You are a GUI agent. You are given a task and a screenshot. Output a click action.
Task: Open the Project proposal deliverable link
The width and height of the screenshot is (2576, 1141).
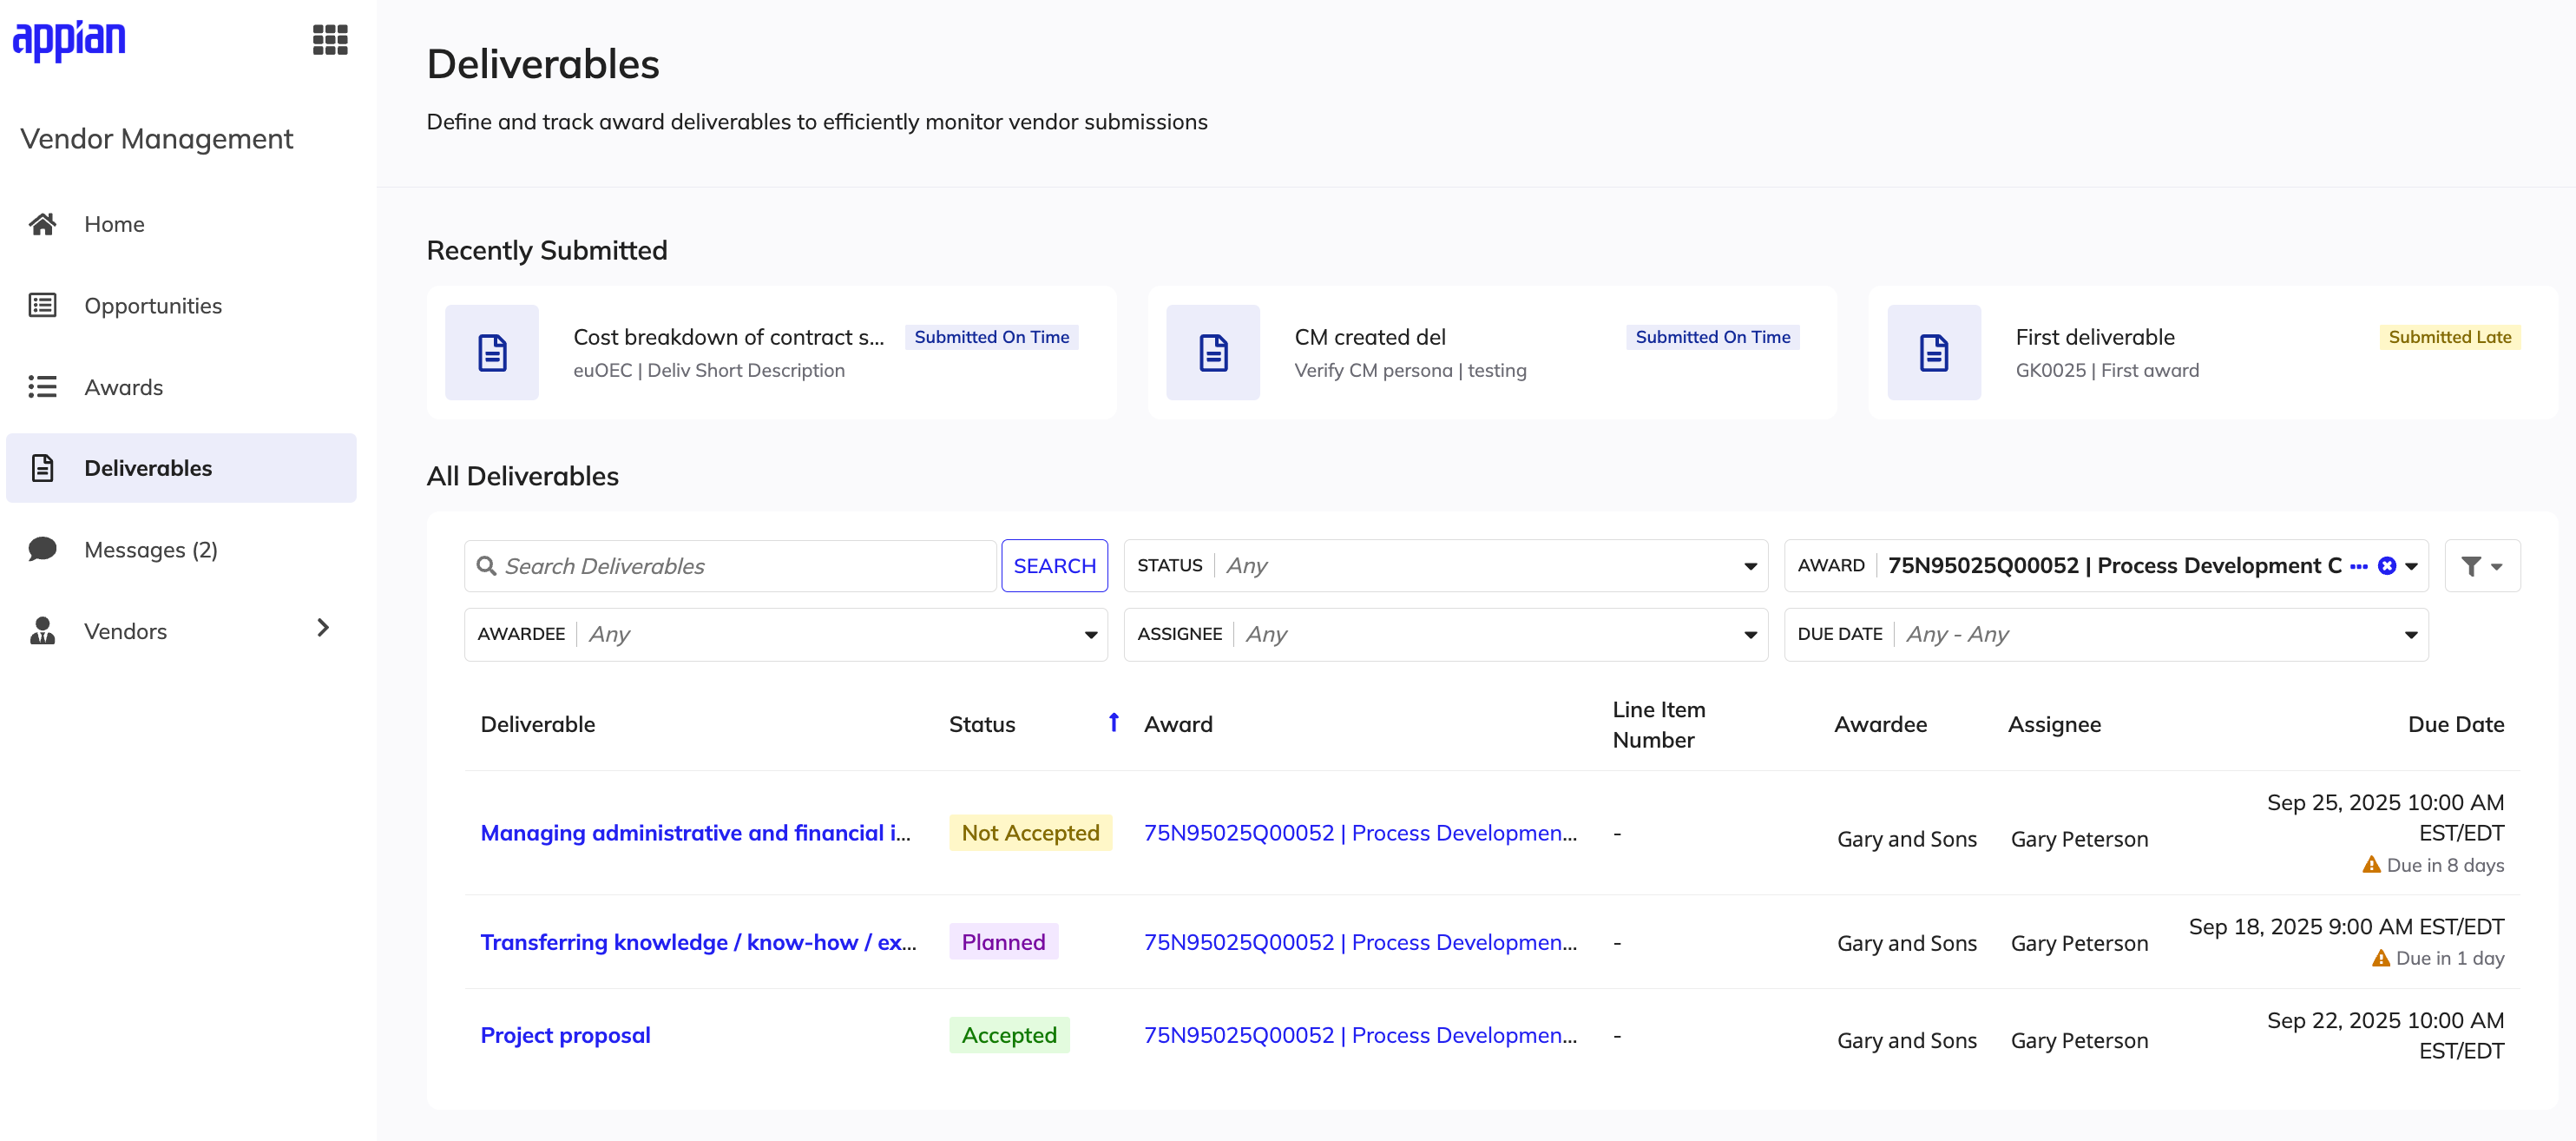click(565, 1035)
